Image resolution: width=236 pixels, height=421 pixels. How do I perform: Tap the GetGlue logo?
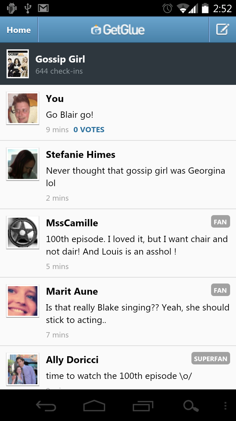tap(118, 30)
